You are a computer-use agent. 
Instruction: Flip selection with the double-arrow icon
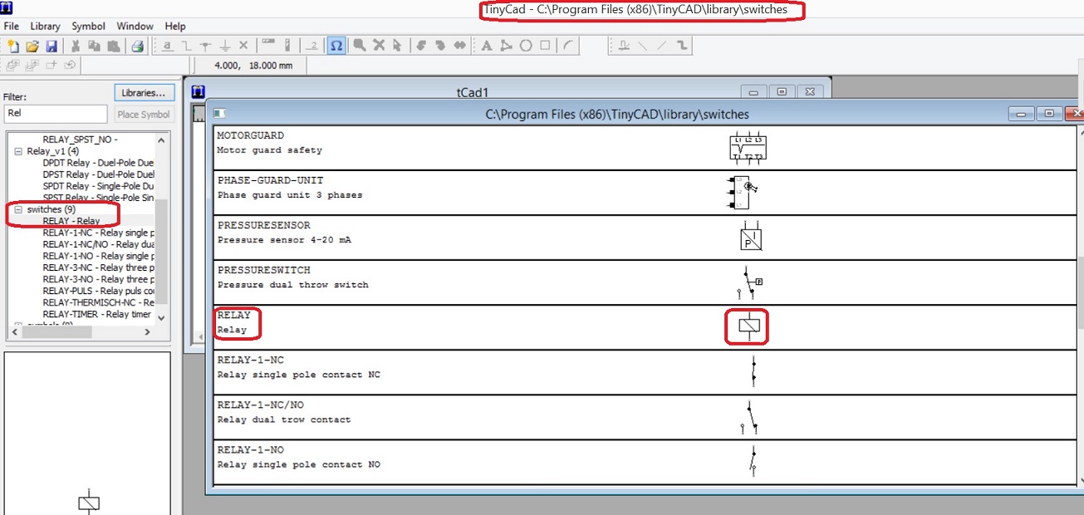460,46
